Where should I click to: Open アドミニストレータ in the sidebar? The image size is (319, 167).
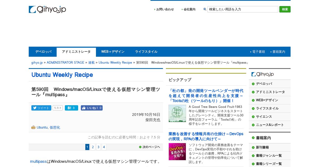(x=270, y=92)
